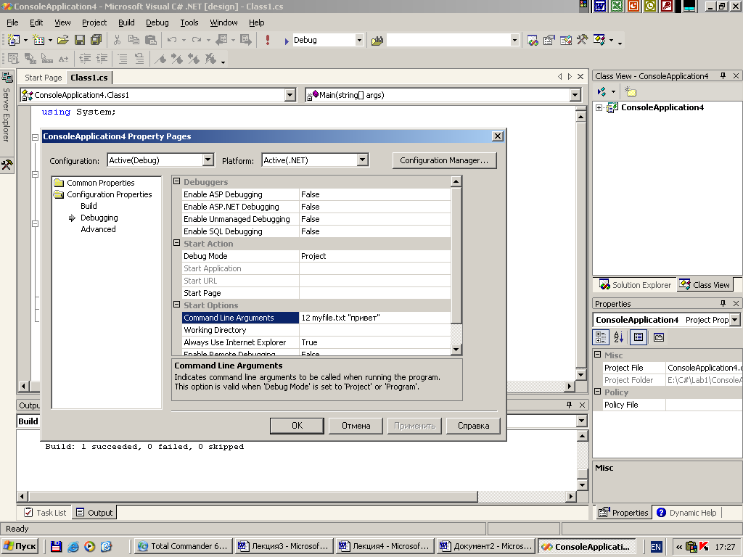
Task: Click the Navigate Backward icon
Action: pos(221,41)
